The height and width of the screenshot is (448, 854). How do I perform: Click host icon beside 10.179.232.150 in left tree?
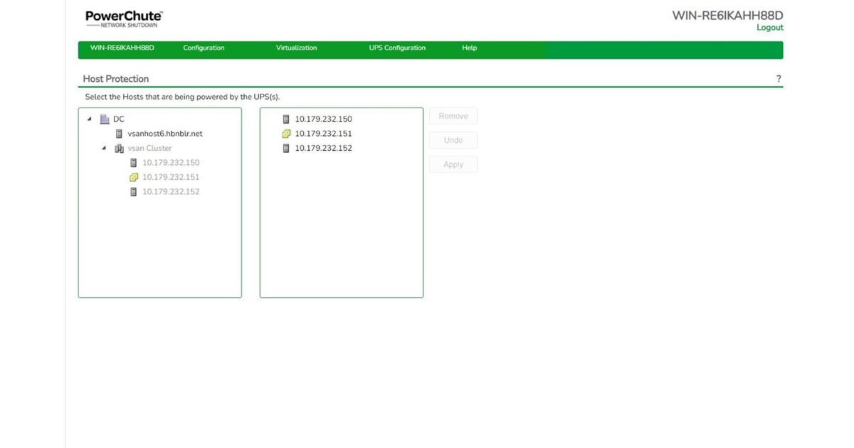(133, 163)
